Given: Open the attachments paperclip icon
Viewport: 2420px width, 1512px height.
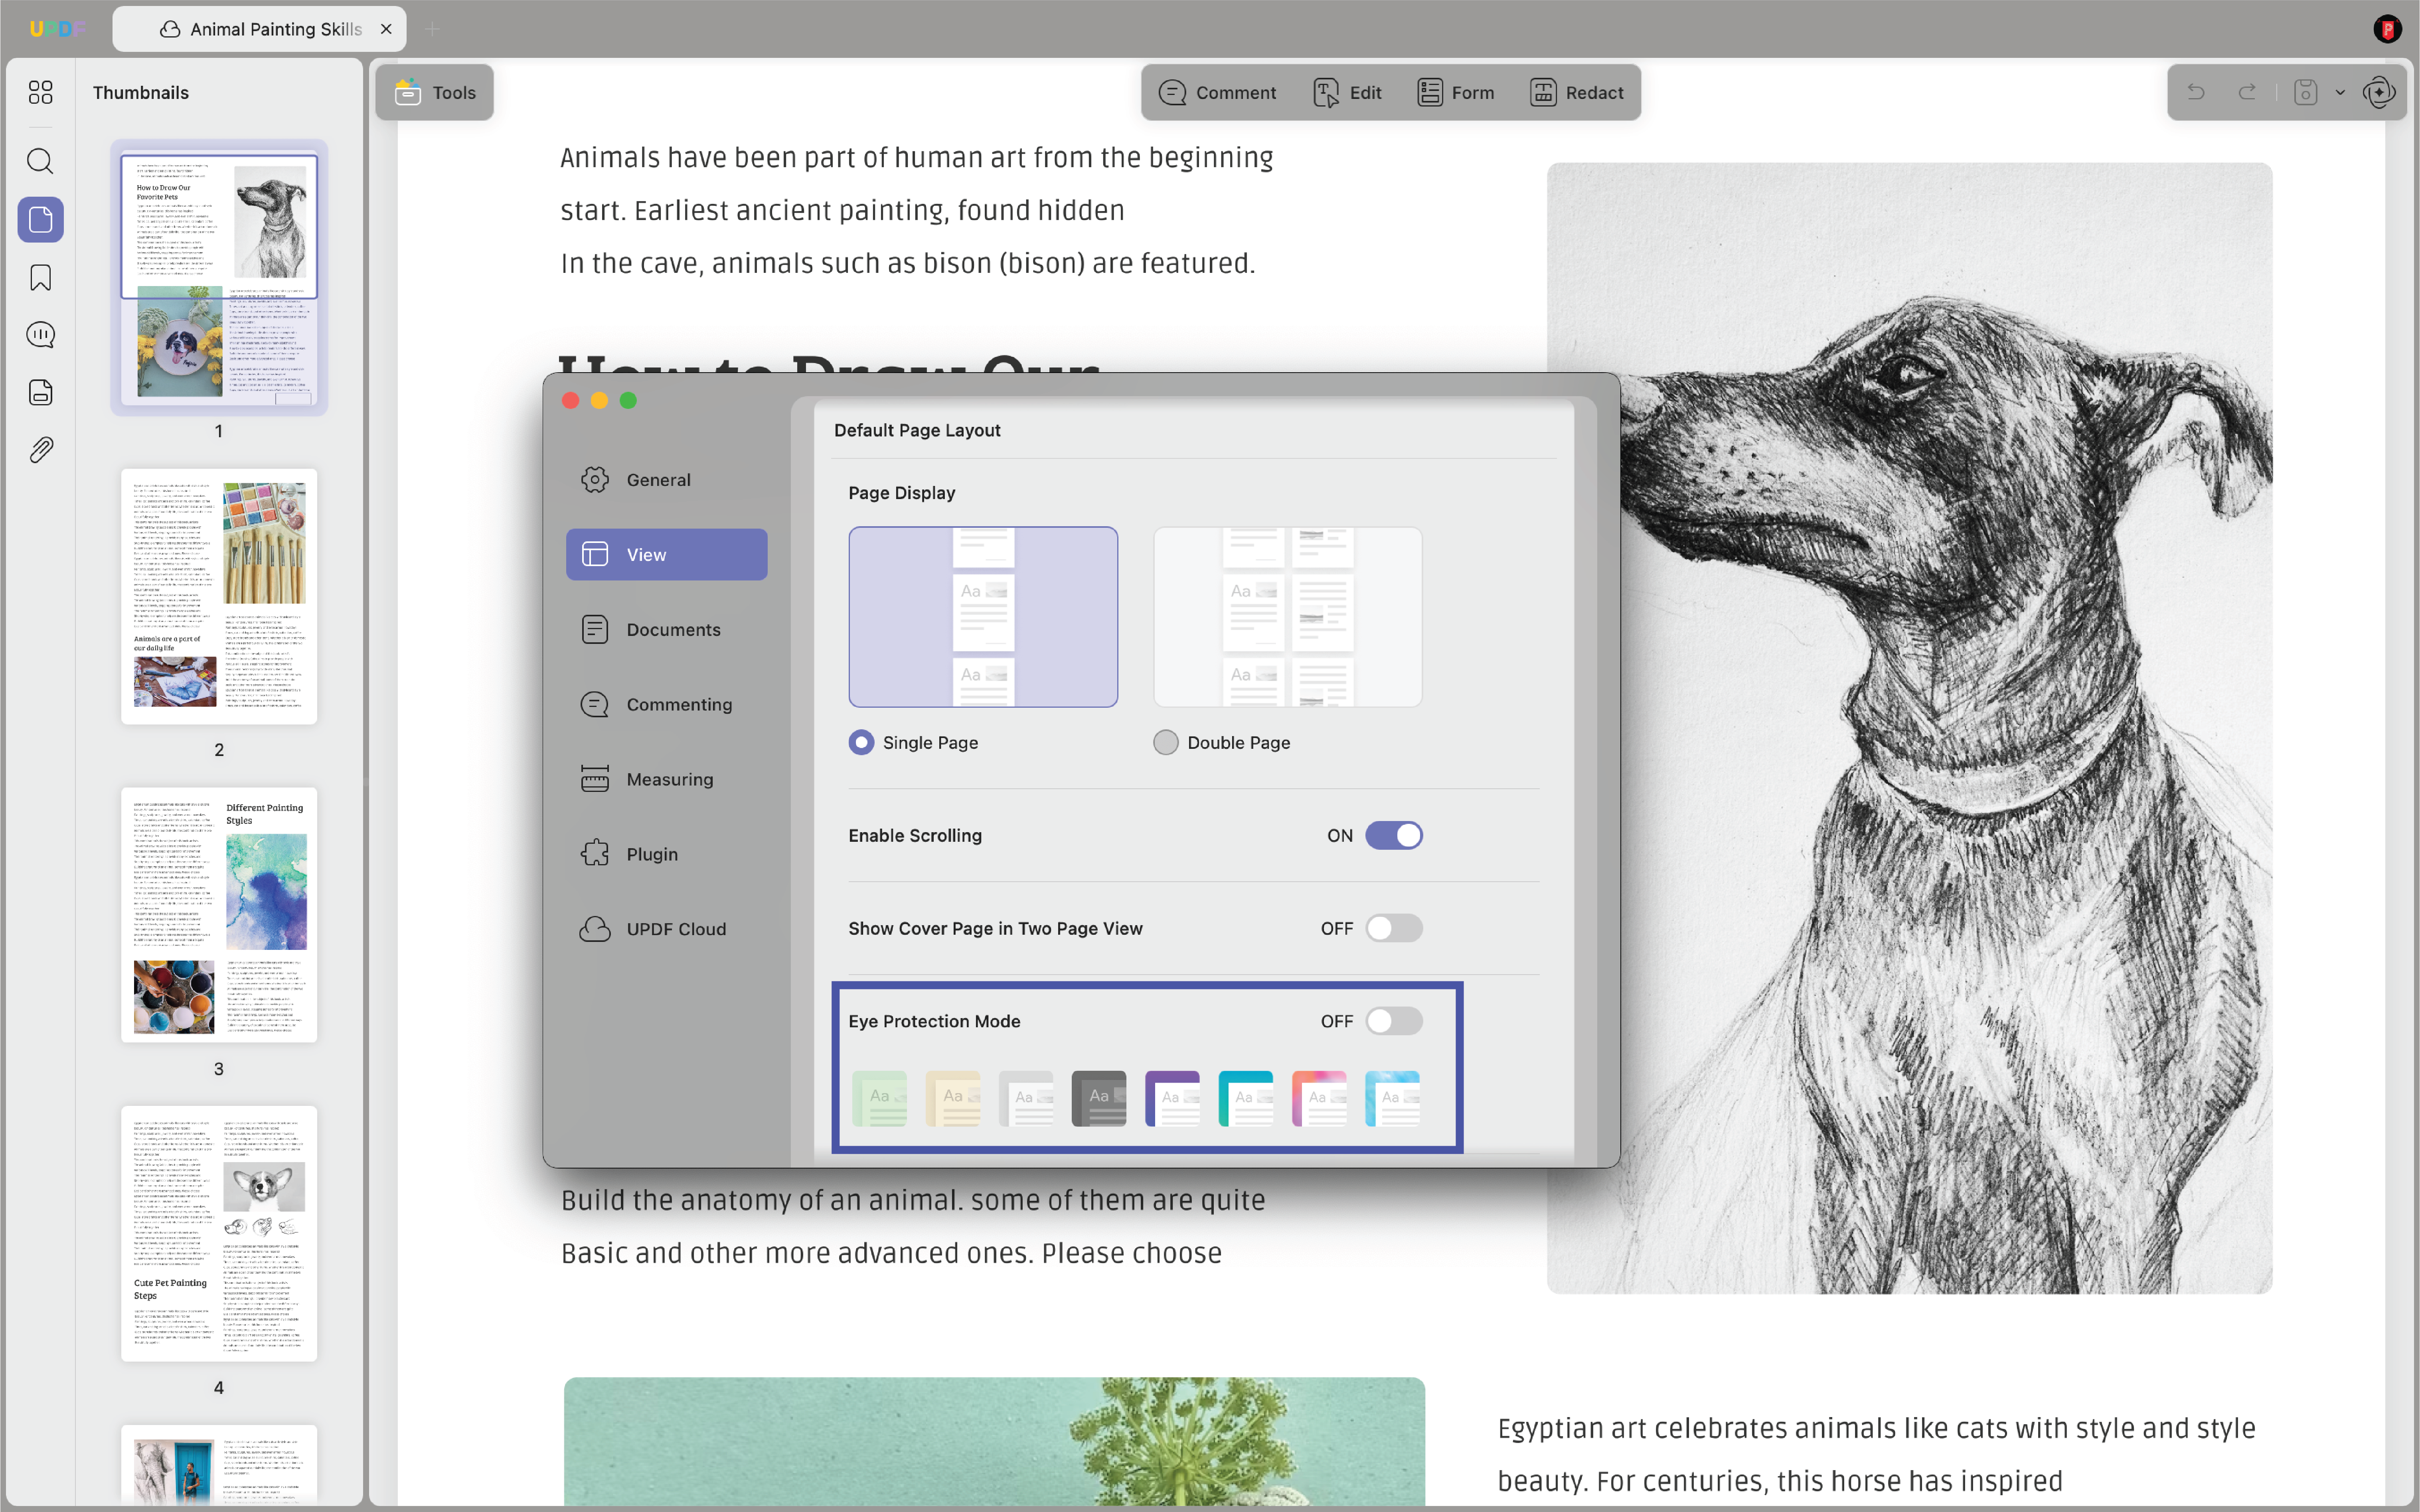Looking at the screenshot, I should pos(40,450).
